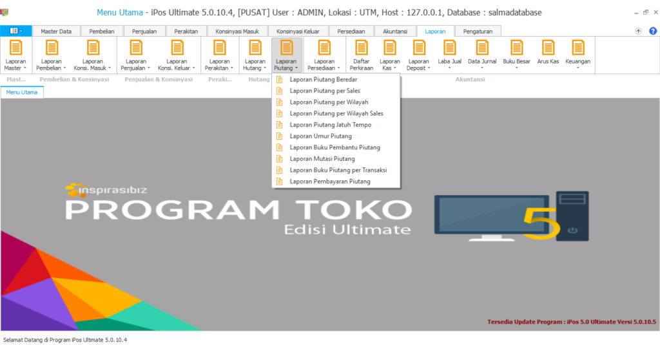Viewport: 660px width, 345px height.
Task: Open Laporan Buku Piutang per Transaksi
Action: click(x=336, y=170)
